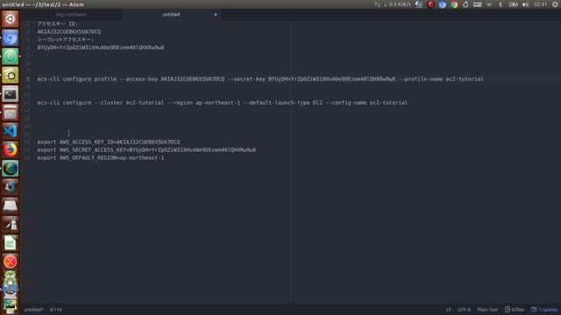Change encoding via UTF-8 status item

tap(464, 310)
